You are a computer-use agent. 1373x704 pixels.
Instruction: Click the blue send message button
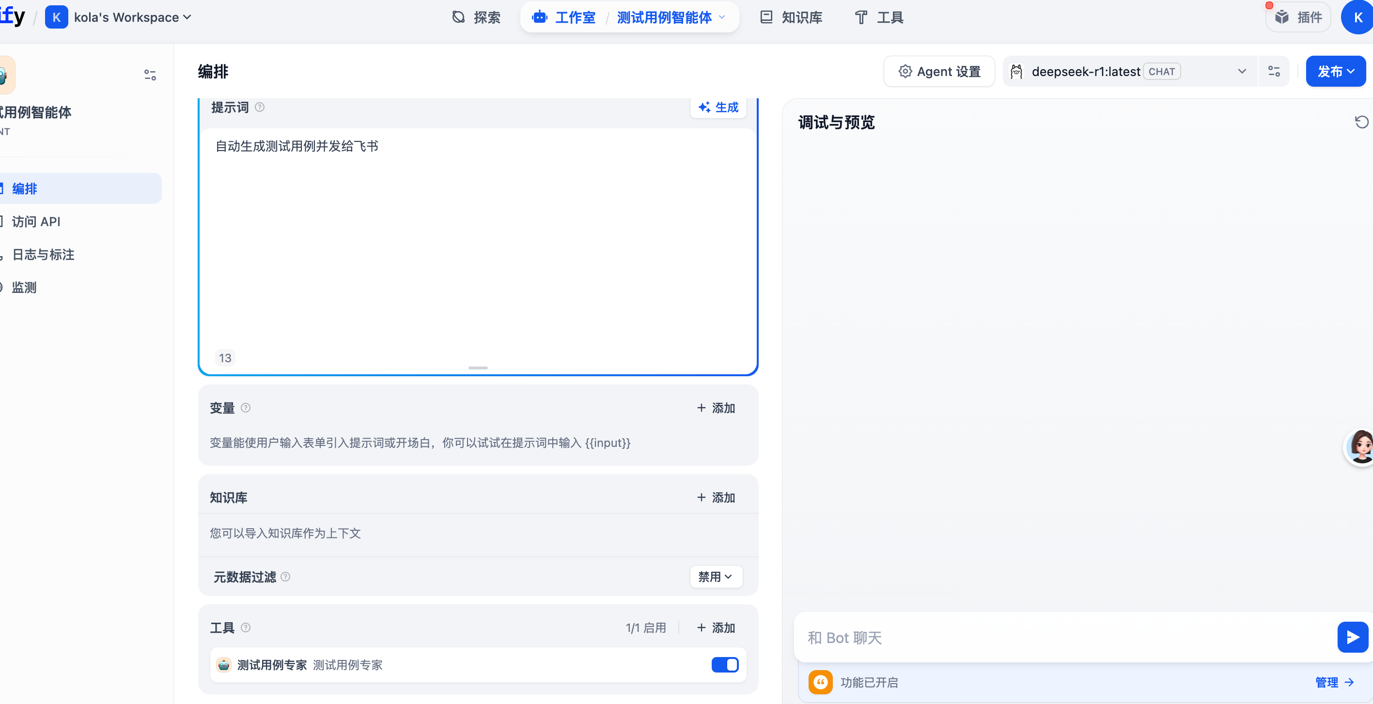(1352, 638)
